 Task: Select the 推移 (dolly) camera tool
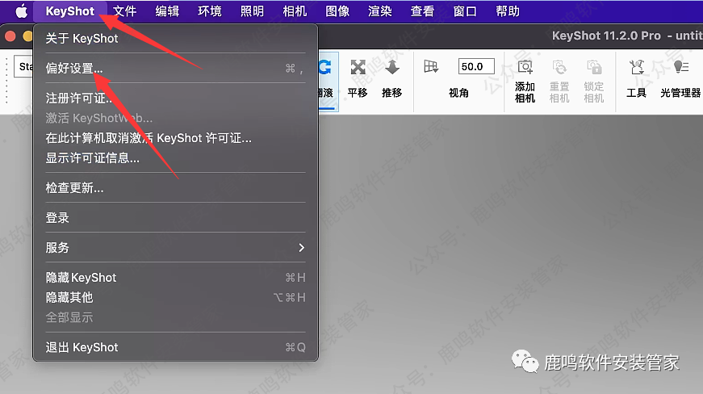[x=392, y=77]
